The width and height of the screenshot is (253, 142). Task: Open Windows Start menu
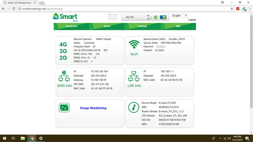click(4, 138)
